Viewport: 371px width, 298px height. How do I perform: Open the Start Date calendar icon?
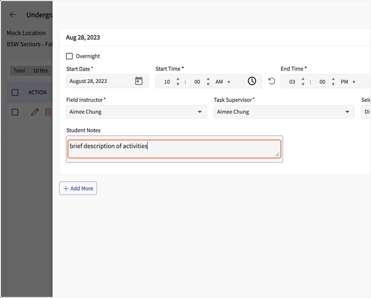click(139, 81)
